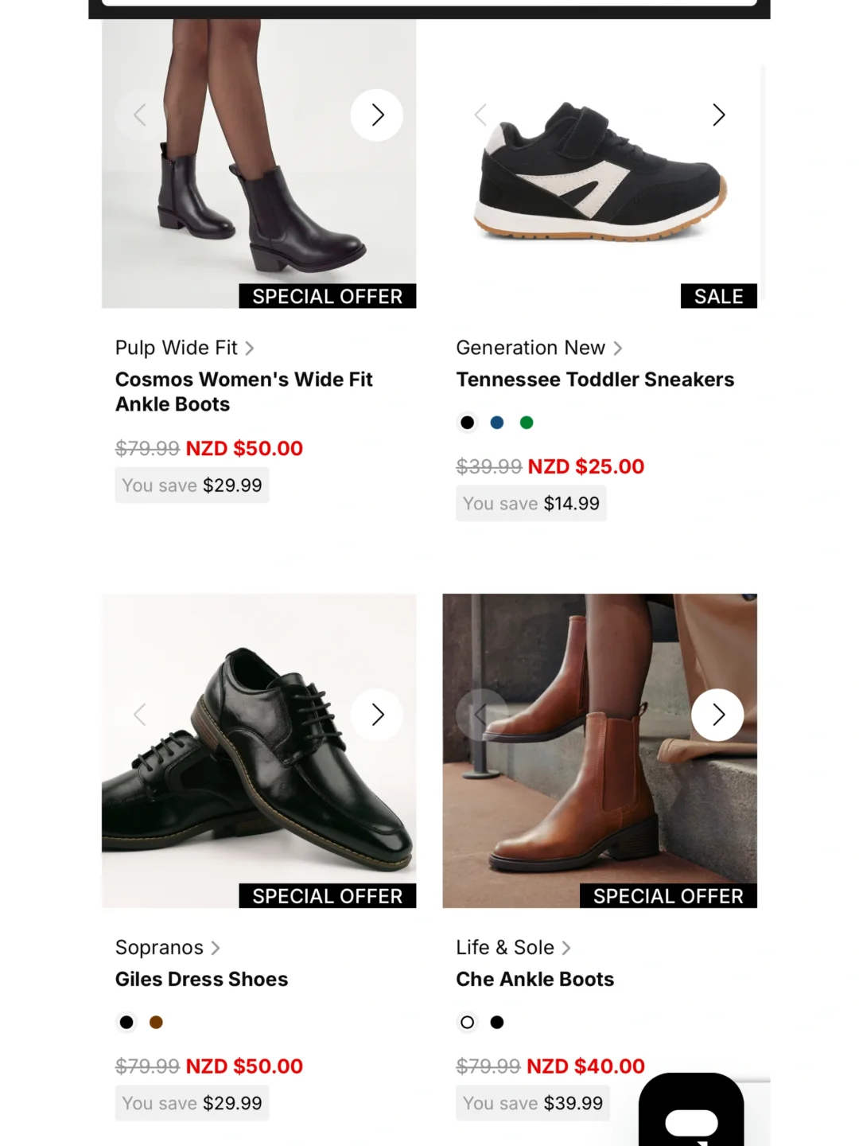Show previous image of Tennessee Toddler Sneakers
Image resolution: width=859 pixels, height=1146 pixels.
481,115
